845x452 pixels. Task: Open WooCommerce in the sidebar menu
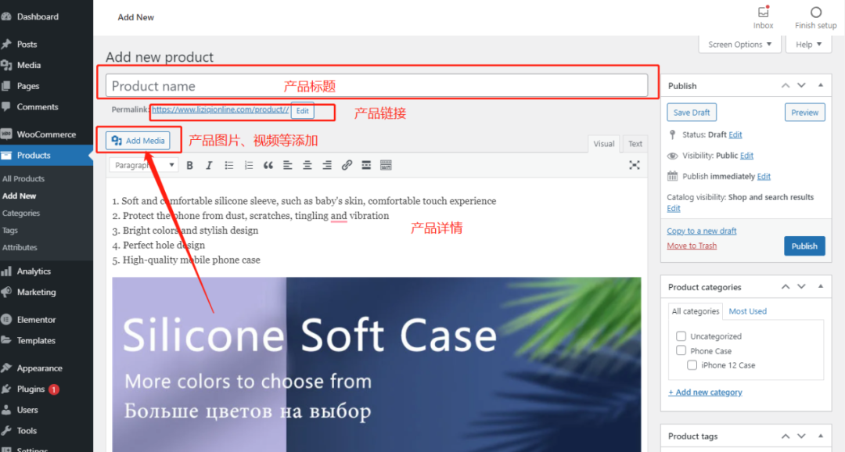46,135
